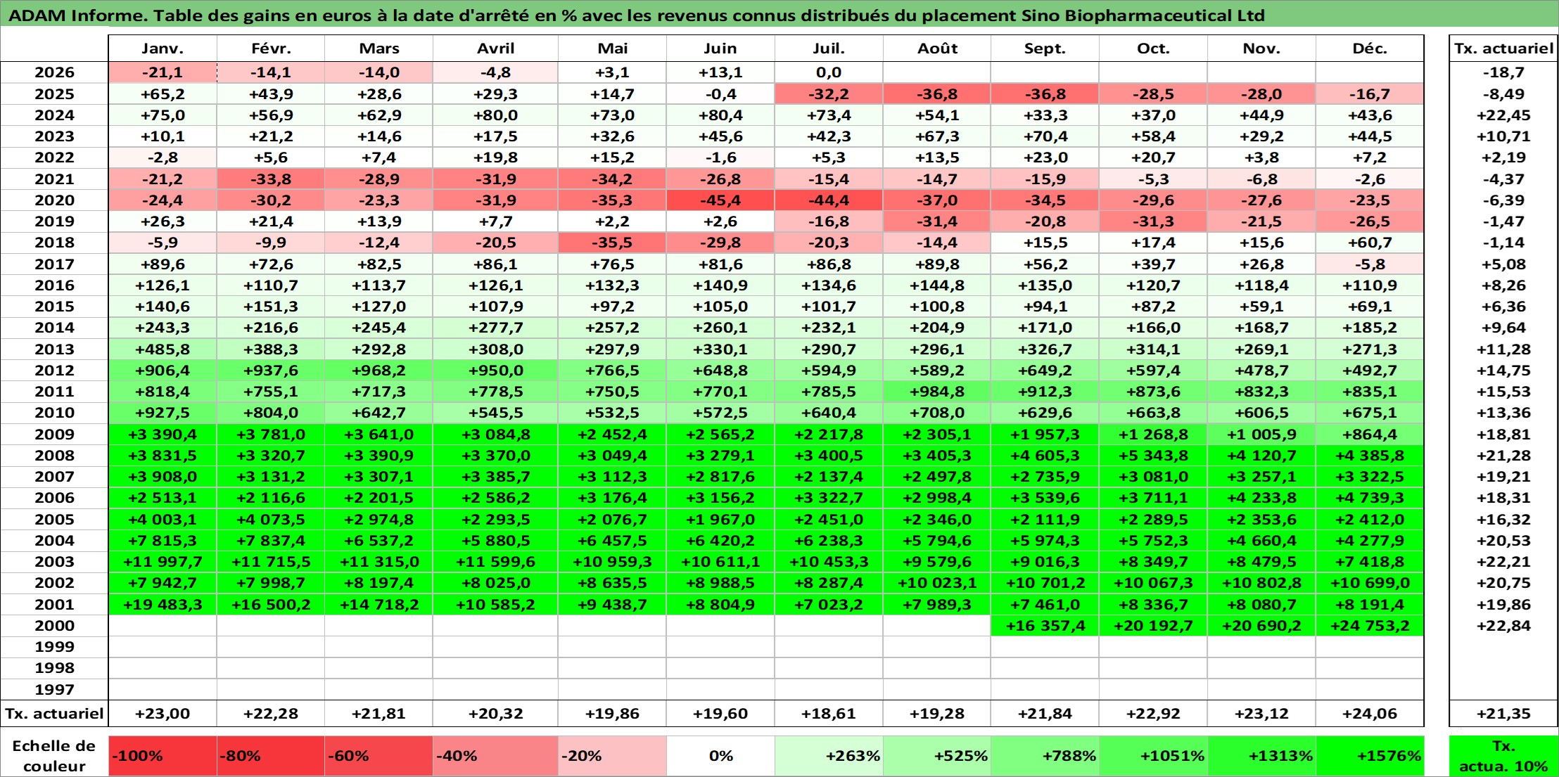Select the '+24,06' cell in the bottom row
This screenshot has height=777, width=1559.
[x=1370, y=714]
